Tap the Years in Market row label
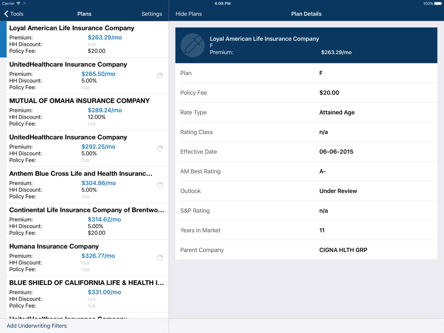 point(200,230)
